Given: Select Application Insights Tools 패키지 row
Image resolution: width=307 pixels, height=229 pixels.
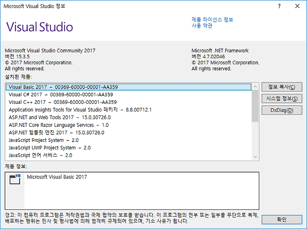Looking at the screenshot, I should [x=128, y=110].
